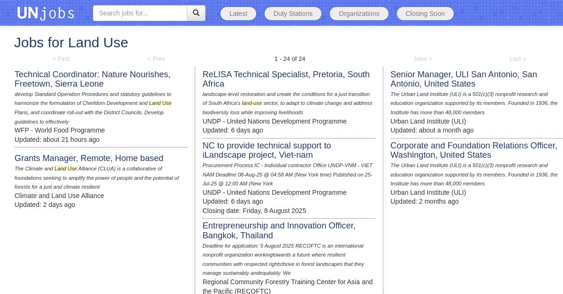Open Technical Coordinator Nature Nourishes Freetown job
The width and height of the screenshot is (563, 294).
pyautogui.click(x=92, y=79)
